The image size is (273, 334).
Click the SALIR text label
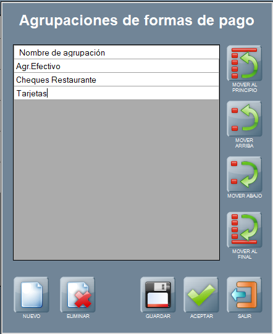[245, 316]
